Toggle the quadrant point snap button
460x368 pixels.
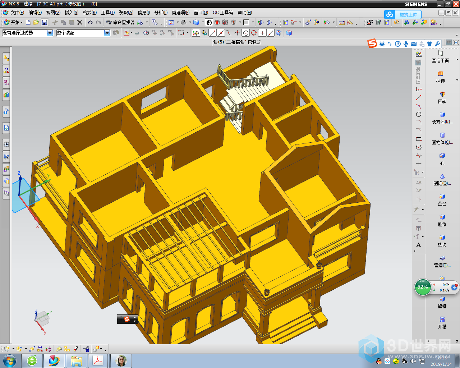254,33
